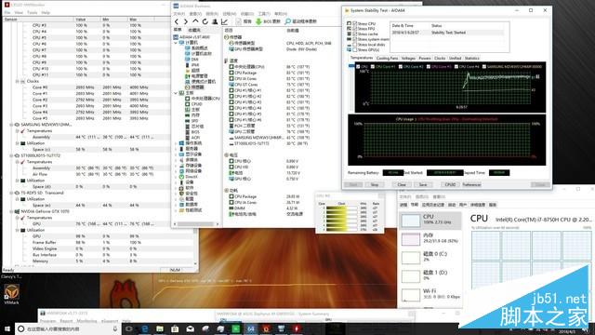Click the green BIOS update arrow icon

click(258, 21)
